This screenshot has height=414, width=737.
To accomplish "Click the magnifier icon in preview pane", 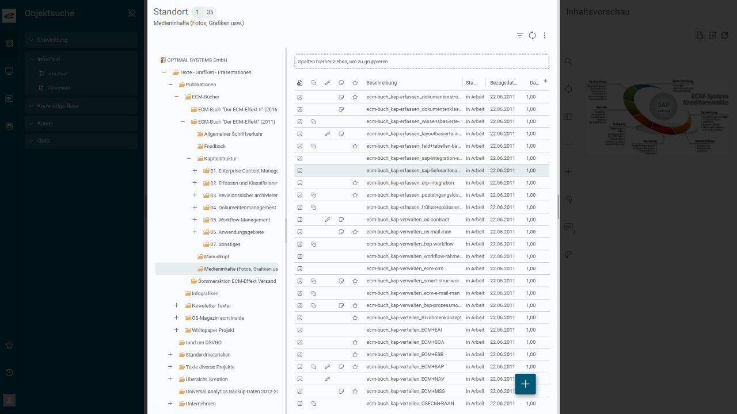I will [568, 62].
